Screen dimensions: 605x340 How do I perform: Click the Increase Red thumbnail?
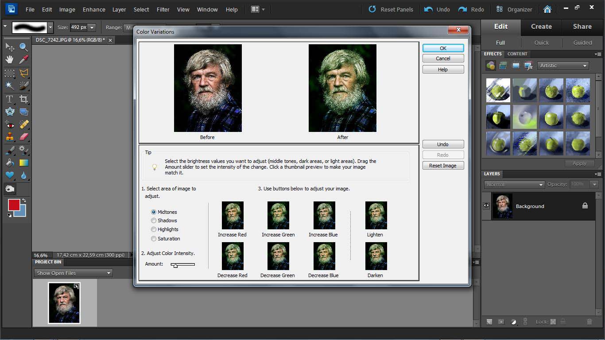coord(233,215)
